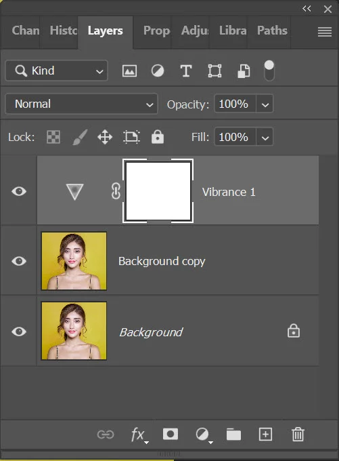Filter for shape layers icon
The height and width of the screenshot is (461, 339).
tap(214, 71)
